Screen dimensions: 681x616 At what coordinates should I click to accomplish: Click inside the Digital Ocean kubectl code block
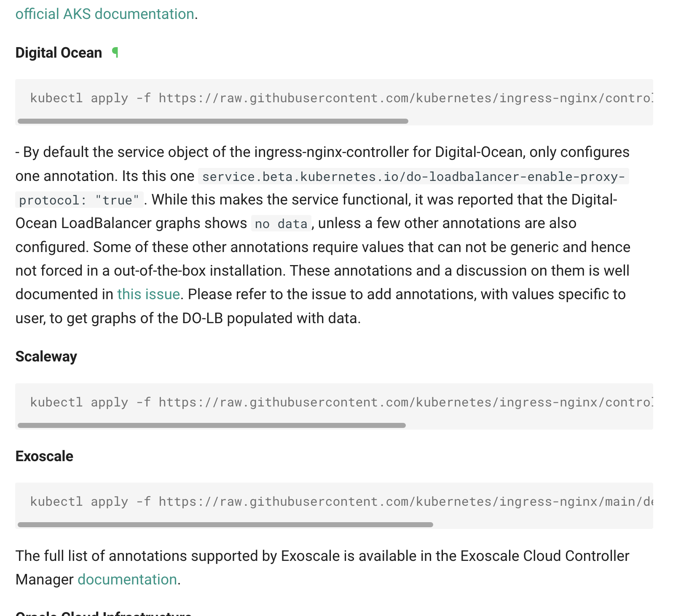click(x=295, y=98)
